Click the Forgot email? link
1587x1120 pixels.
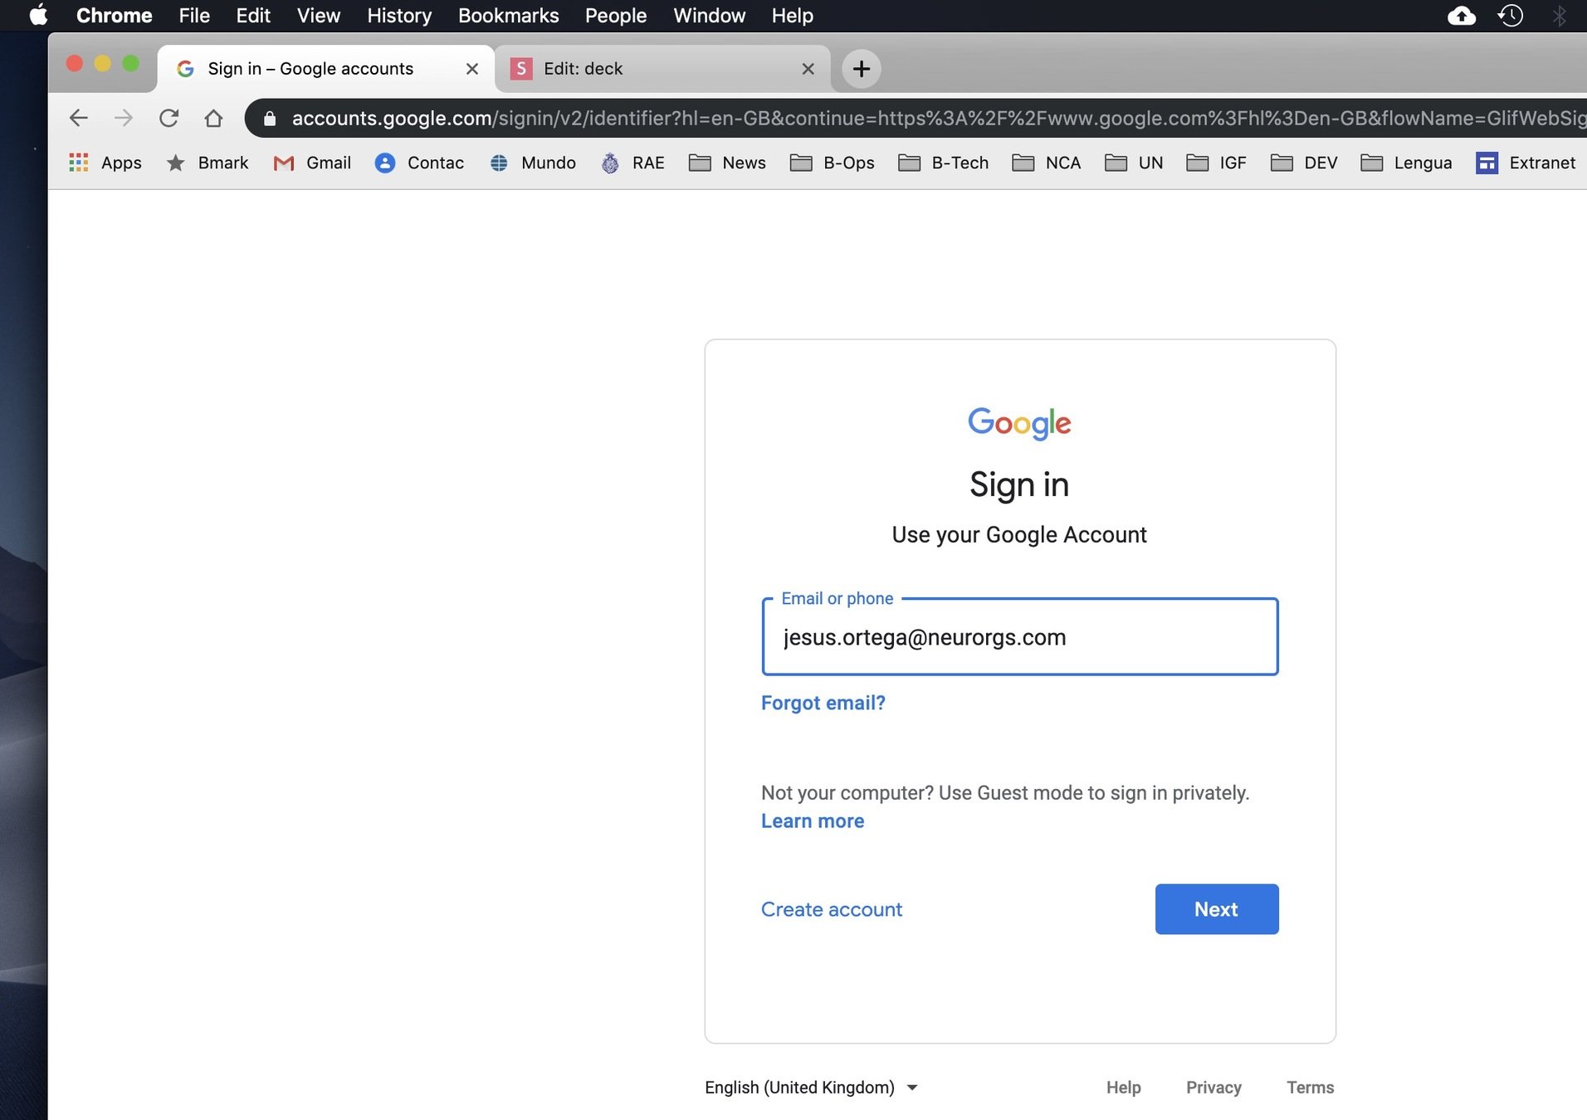tap(823, 703)
